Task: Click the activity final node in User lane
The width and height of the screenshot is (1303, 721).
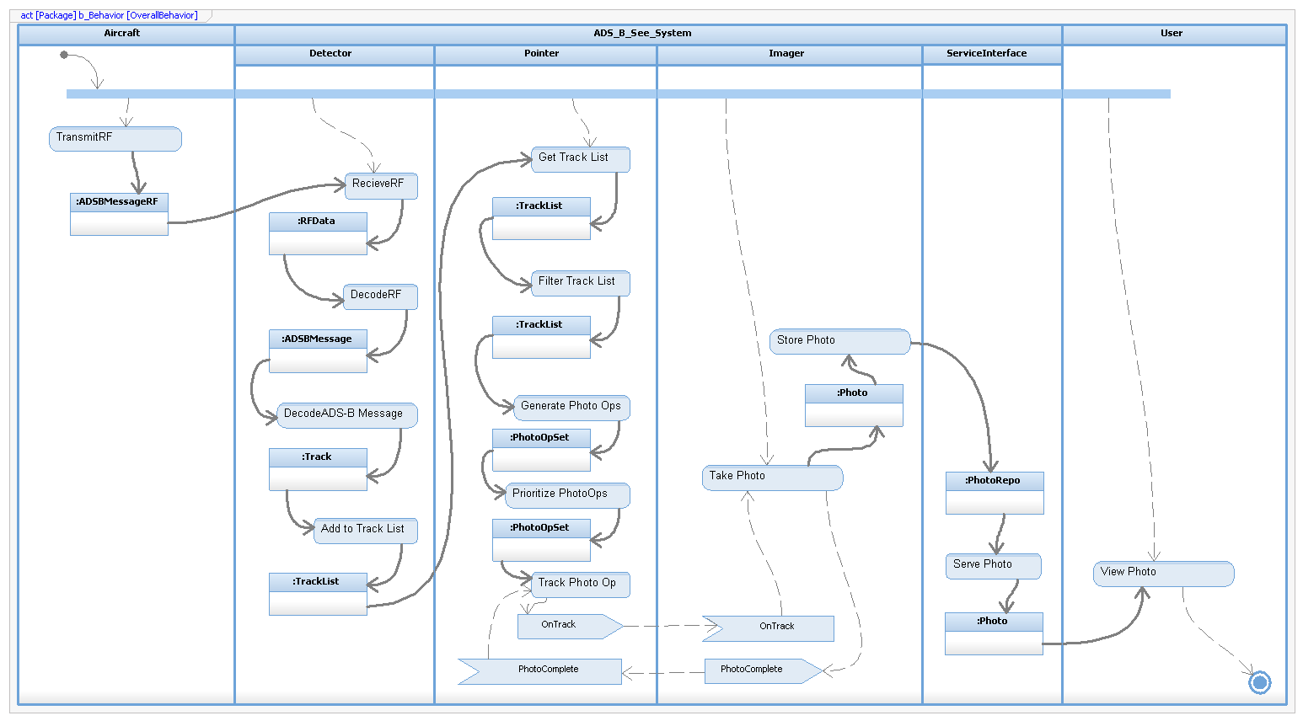Action: 1259,682
